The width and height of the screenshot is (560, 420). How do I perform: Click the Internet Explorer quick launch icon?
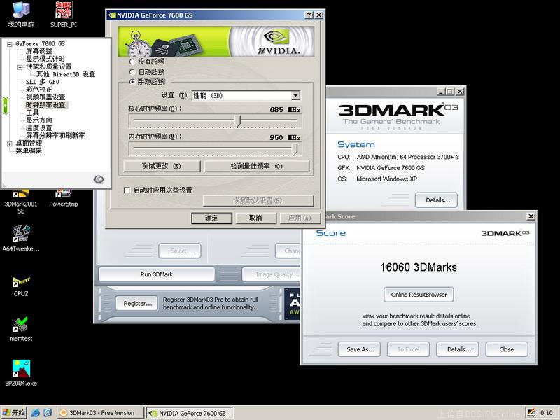(36, 413)
